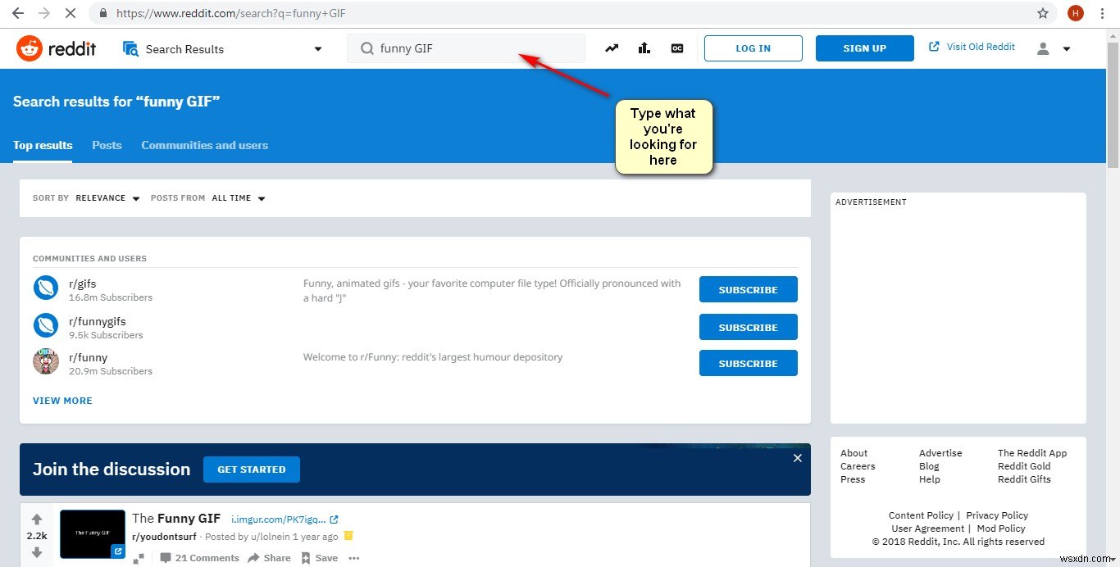Click the SIGN UP button
Screen dimensions: 1120x567
(x=865, y=48)
